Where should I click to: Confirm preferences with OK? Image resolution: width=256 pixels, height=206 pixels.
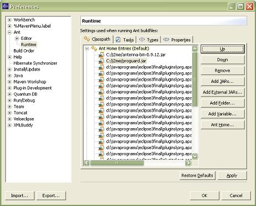(x=204, y=196)
